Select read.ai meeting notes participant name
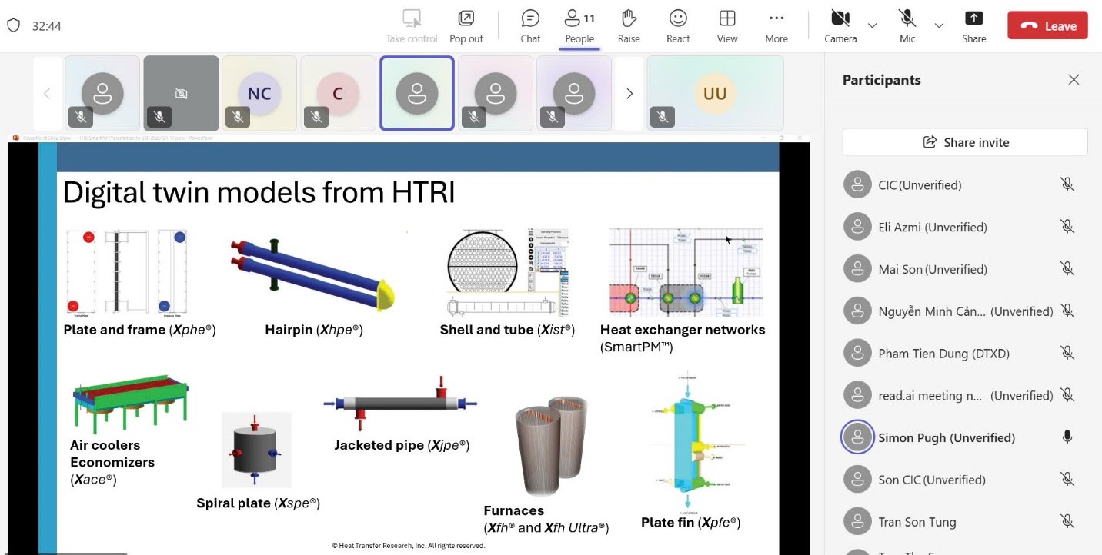This screenshot has width=1102, height=555. (x=930, y=395)
